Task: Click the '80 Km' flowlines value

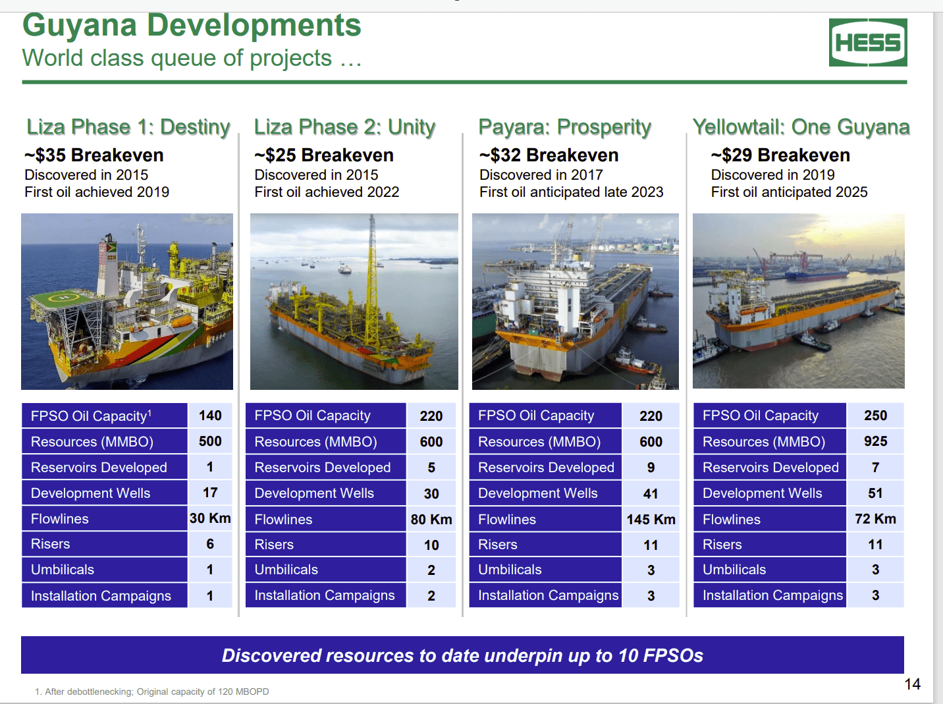Action: (x=431, y=520)
